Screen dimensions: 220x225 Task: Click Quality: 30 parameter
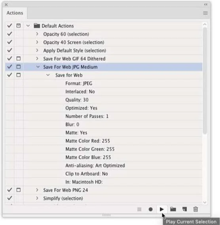[x=77, y=100]
